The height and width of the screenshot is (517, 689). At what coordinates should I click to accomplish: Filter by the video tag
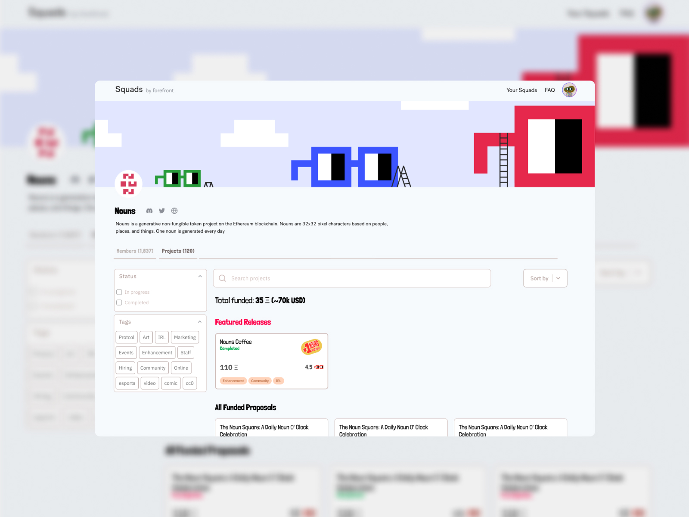(150, 383)
